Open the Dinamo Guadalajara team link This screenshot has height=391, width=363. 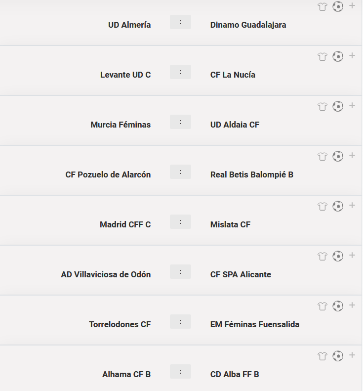tap(248, 25)
